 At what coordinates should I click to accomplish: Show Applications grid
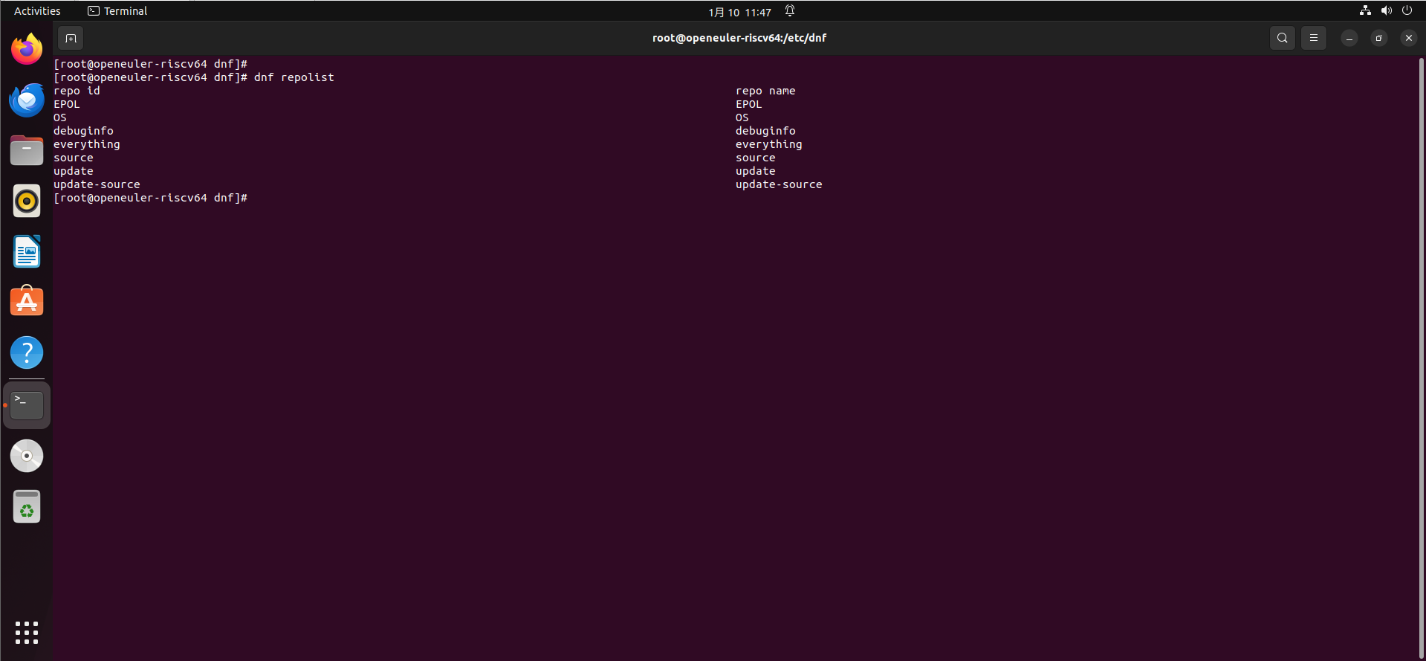pos(27,633)
